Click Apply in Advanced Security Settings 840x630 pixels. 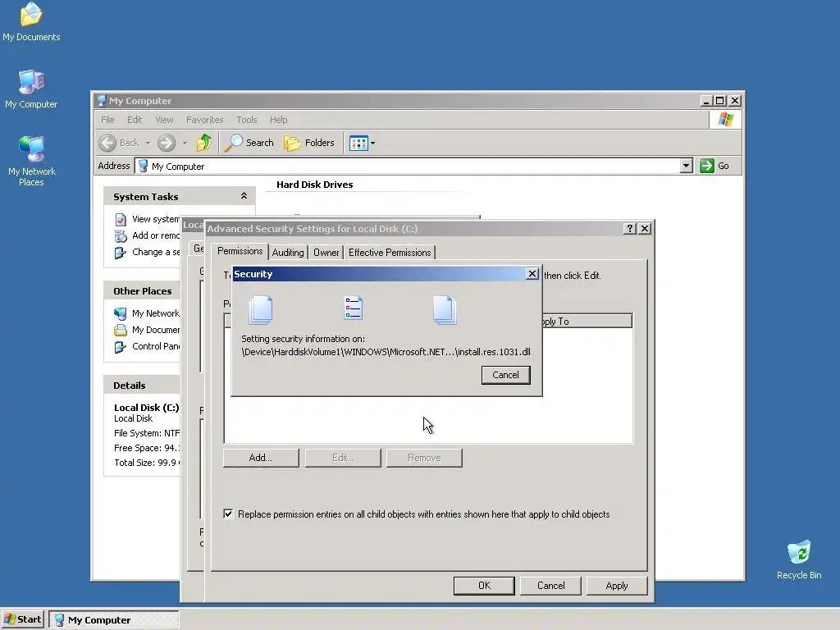coord(617,586)
